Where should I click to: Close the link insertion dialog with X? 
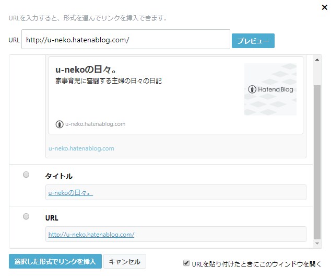(x=324, y=7)
